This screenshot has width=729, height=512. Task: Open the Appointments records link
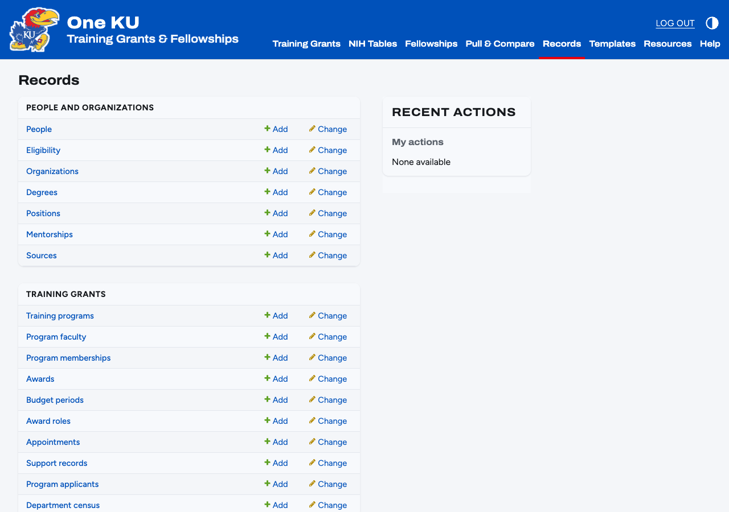click(53, 442)
